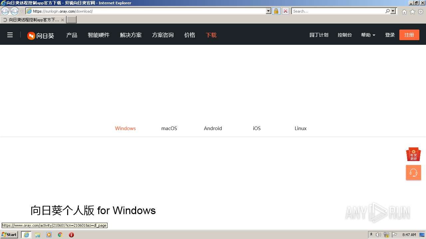Open Favorites star icon
This screenshot has height=239, width=426.
point(412,12)
